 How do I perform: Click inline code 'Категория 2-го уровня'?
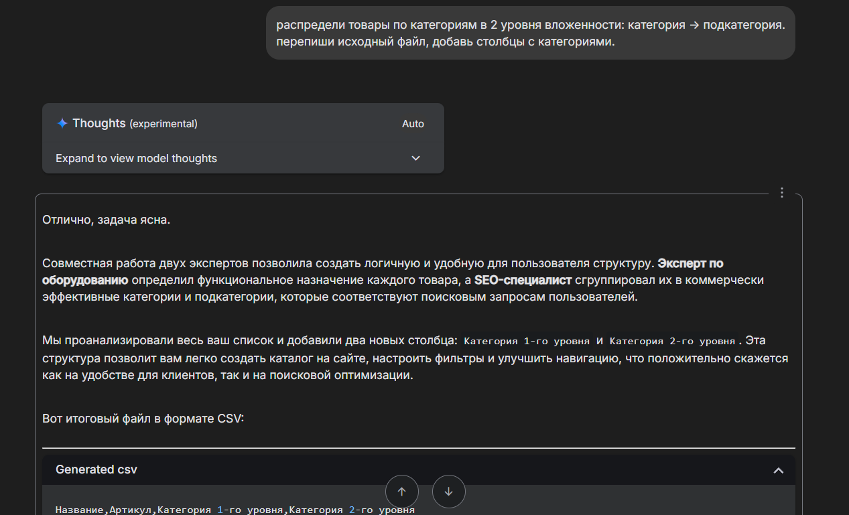pyautogui.click(x=672, y=341)
